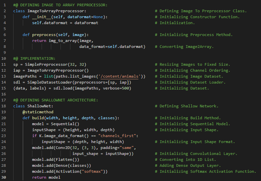
Task: Click the 'return model' statement
Action: pyautogui.click(x=46, y=177)
